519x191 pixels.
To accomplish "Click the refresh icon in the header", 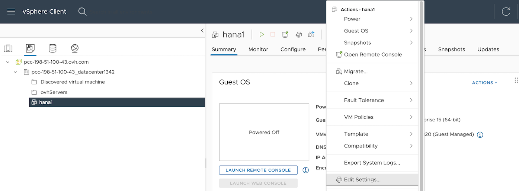I will coord(506,12).
